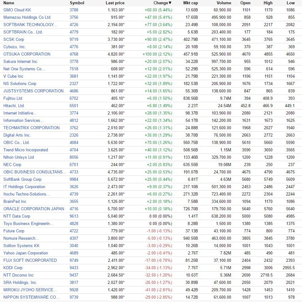Sort by the Symbol column header
302x302 pixels.
(77, 3)
